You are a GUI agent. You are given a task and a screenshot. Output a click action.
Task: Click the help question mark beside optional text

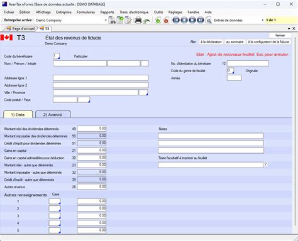pos(265,164)
